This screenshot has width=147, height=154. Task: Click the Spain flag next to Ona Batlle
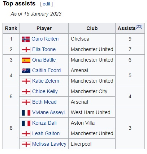tap(26, 60)
